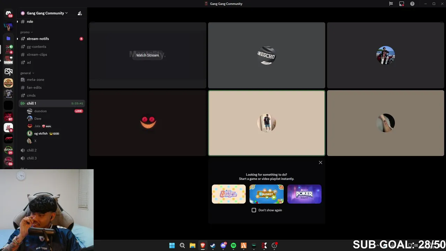This screenshot has height=251, width=446.
Task: Open the server icon with 36 badge
Action: point(8,161)
